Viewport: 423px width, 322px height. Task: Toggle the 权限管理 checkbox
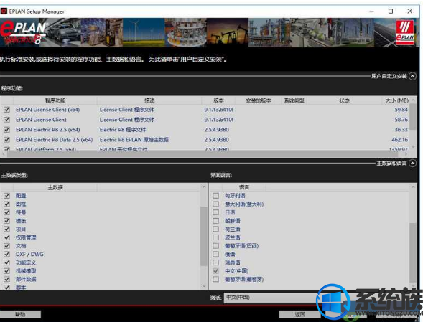pyautogui.click(x=6, y=237)
